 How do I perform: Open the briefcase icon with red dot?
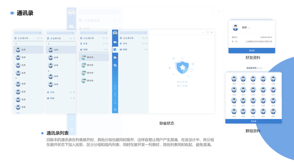click(115, 57)
